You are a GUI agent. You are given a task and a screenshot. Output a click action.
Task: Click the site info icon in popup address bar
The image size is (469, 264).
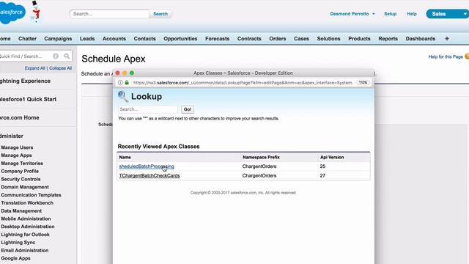pos(120,83)
